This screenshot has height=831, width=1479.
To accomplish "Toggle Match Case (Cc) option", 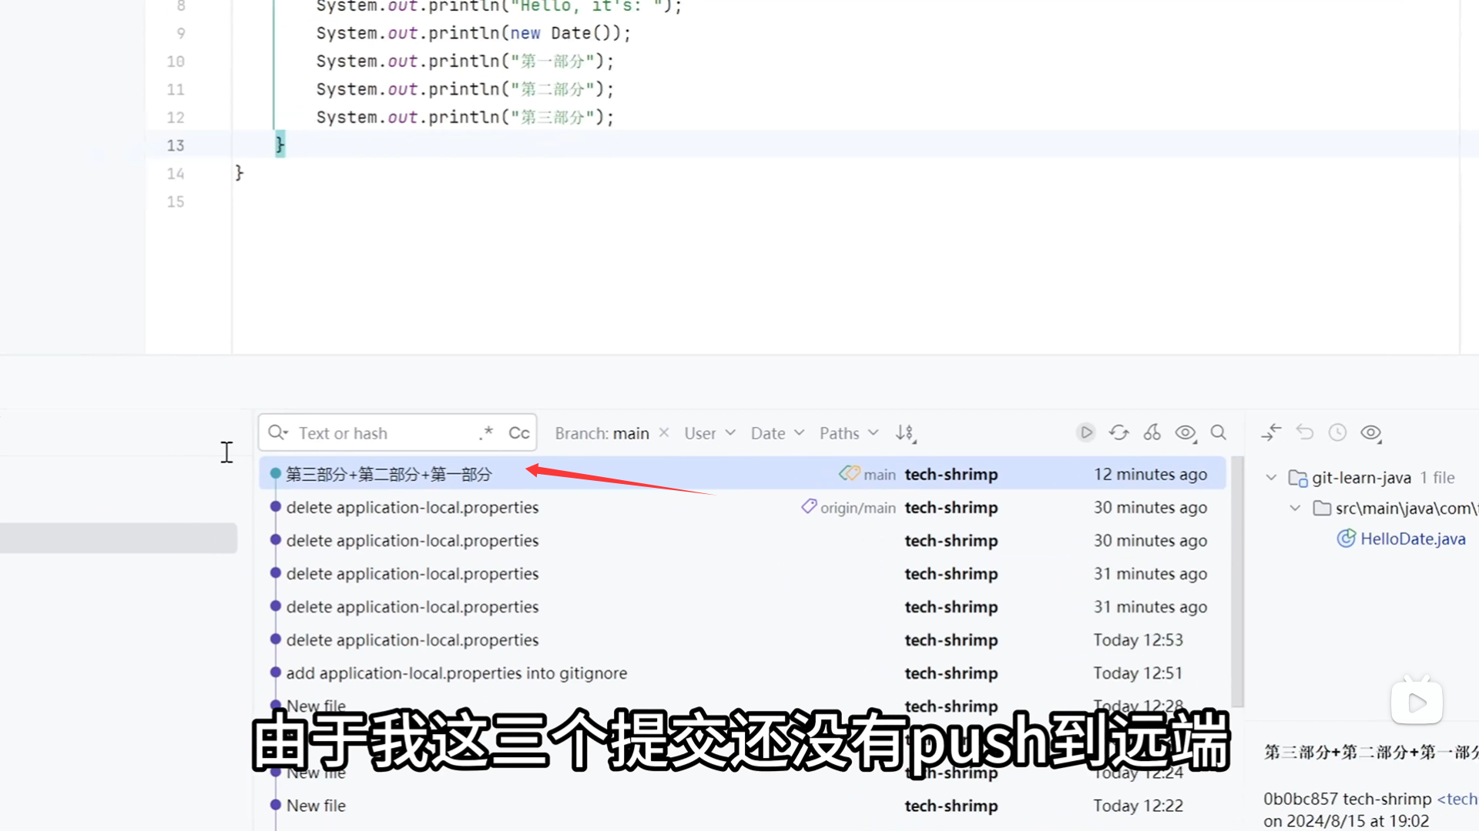I will 518,433.
